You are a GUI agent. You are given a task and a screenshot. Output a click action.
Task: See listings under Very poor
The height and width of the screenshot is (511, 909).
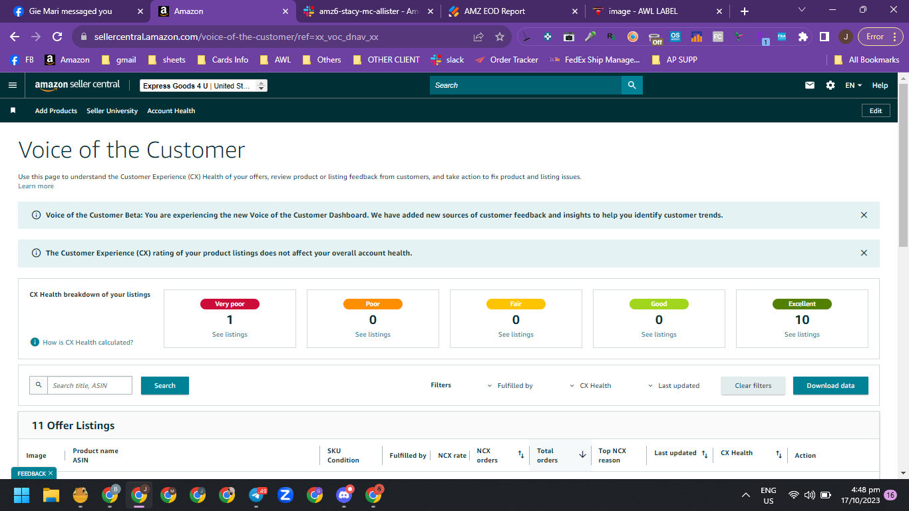point(230,334)
